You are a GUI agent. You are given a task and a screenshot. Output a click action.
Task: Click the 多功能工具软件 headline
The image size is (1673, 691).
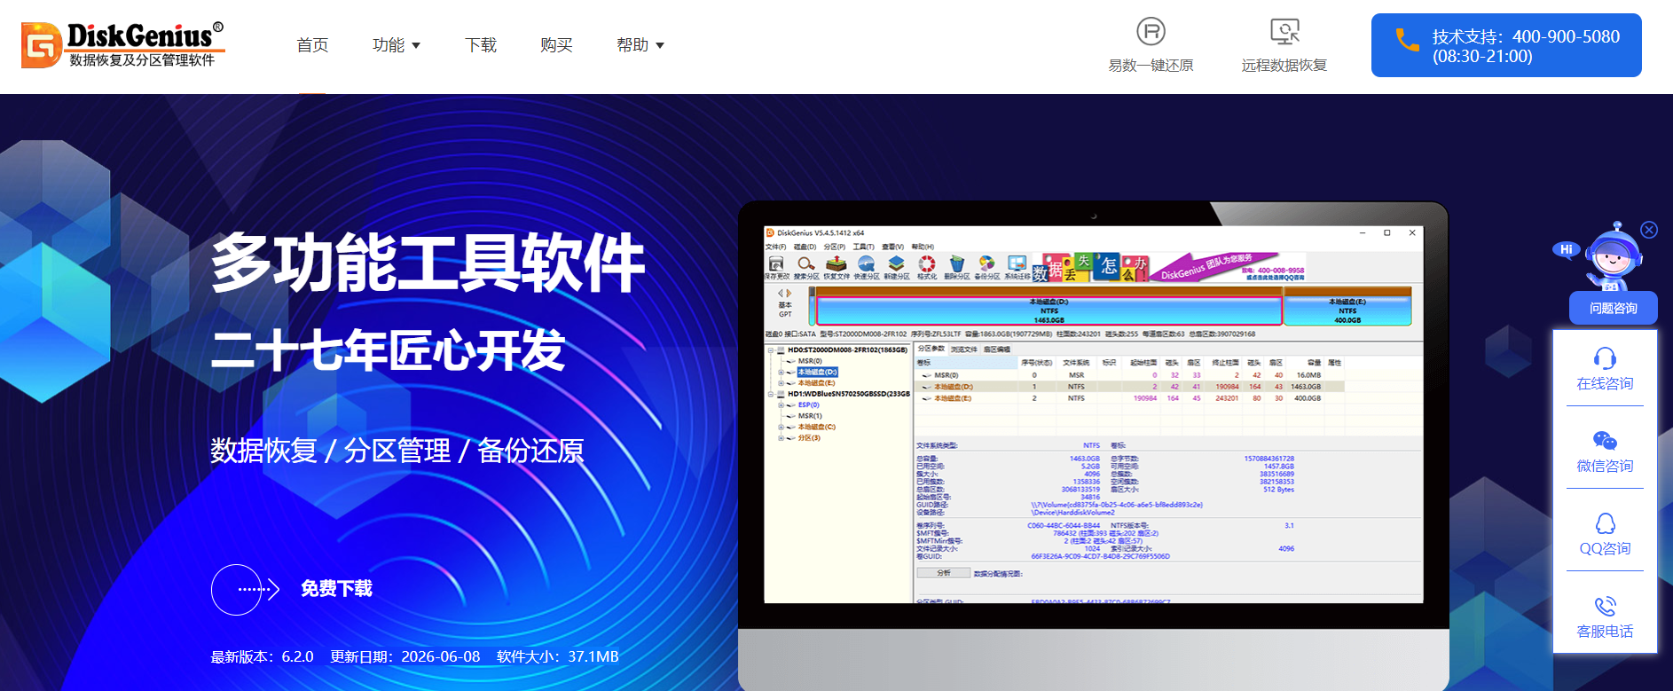[428, 263]
